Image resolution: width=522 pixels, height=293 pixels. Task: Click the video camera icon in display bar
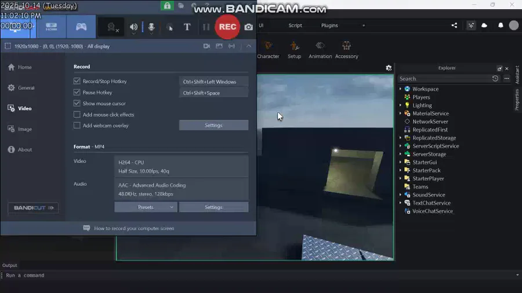click(x=206, y=46)
